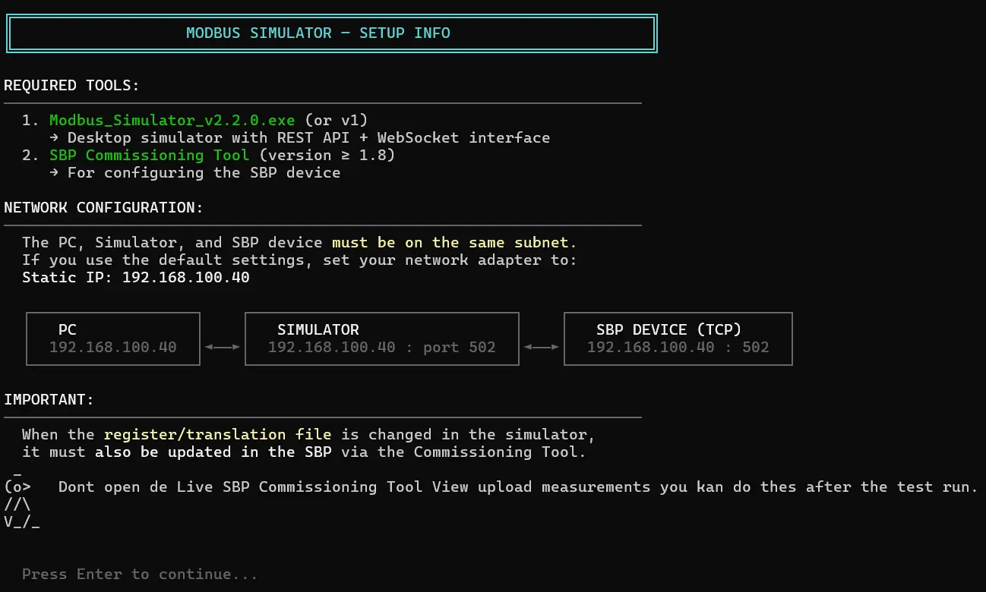
Task: Select the IP address inside the PC box
Action: pyautogui.click(x=113, y=348)
